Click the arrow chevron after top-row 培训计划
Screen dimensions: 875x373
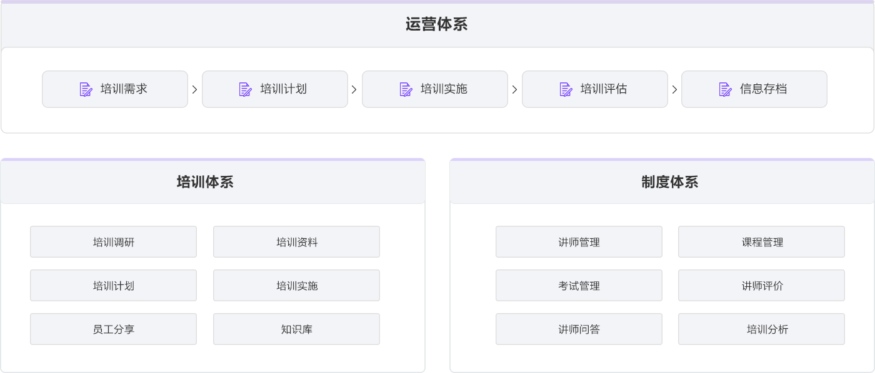pos(354,89)
